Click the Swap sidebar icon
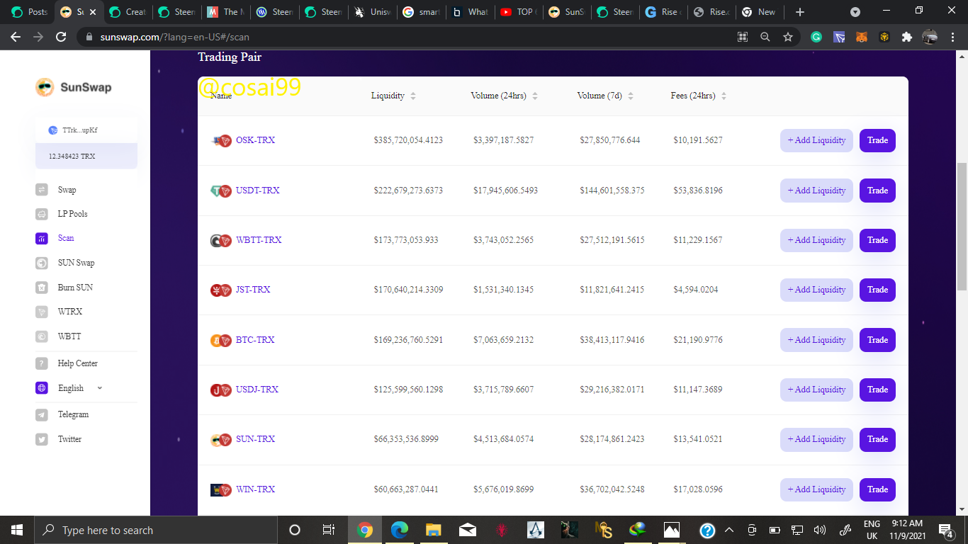 click(42, 190)
